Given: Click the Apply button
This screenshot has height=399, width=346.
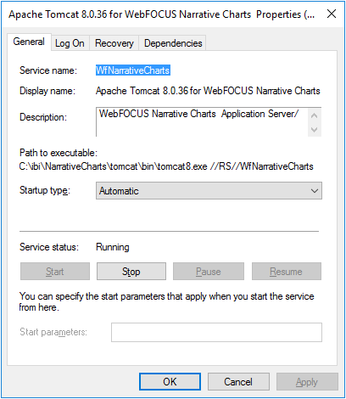Looking at the screenshot, I should [x=307, y=382].
